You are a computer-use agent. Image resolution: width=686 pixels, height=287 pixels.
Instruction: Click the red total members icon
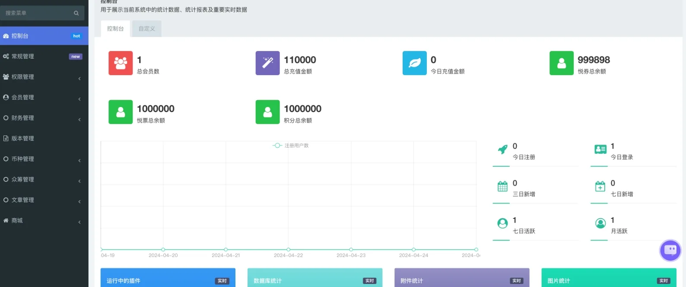tap(121, 63)
